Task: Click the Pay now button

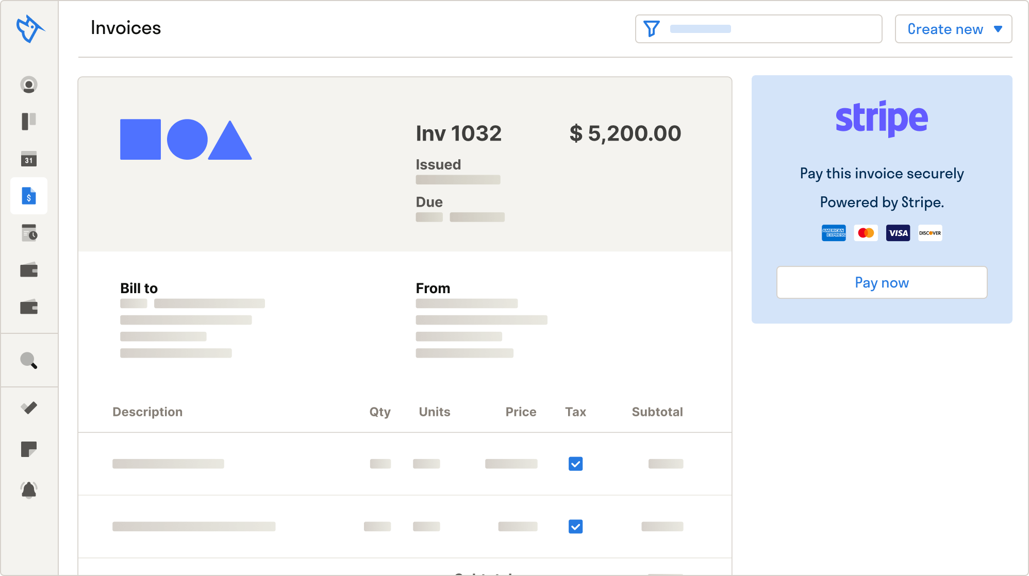Action: [x=882, y=282]
